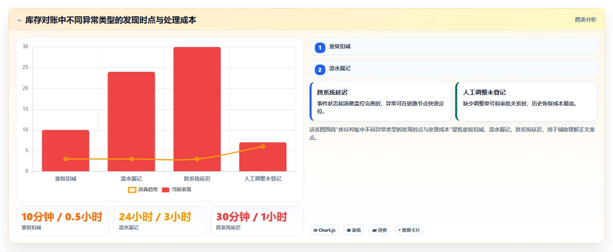Click the 进度 tag
613x252 pixels.
[380, 230]
